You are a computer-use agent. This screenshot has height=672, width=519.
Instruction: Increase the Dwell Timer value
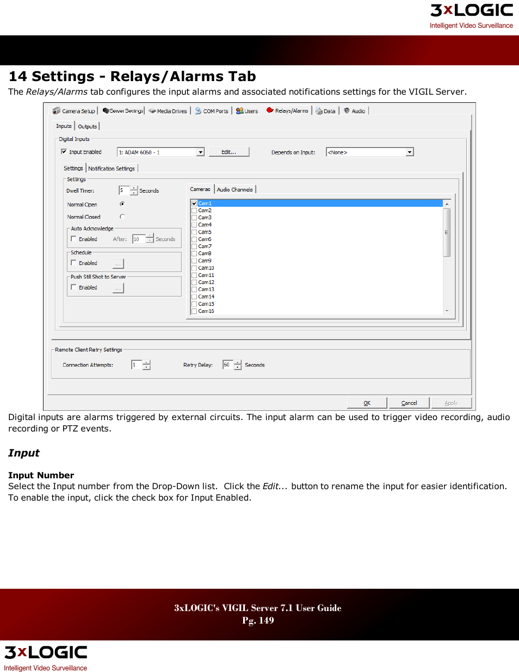(x=134, y=188)
